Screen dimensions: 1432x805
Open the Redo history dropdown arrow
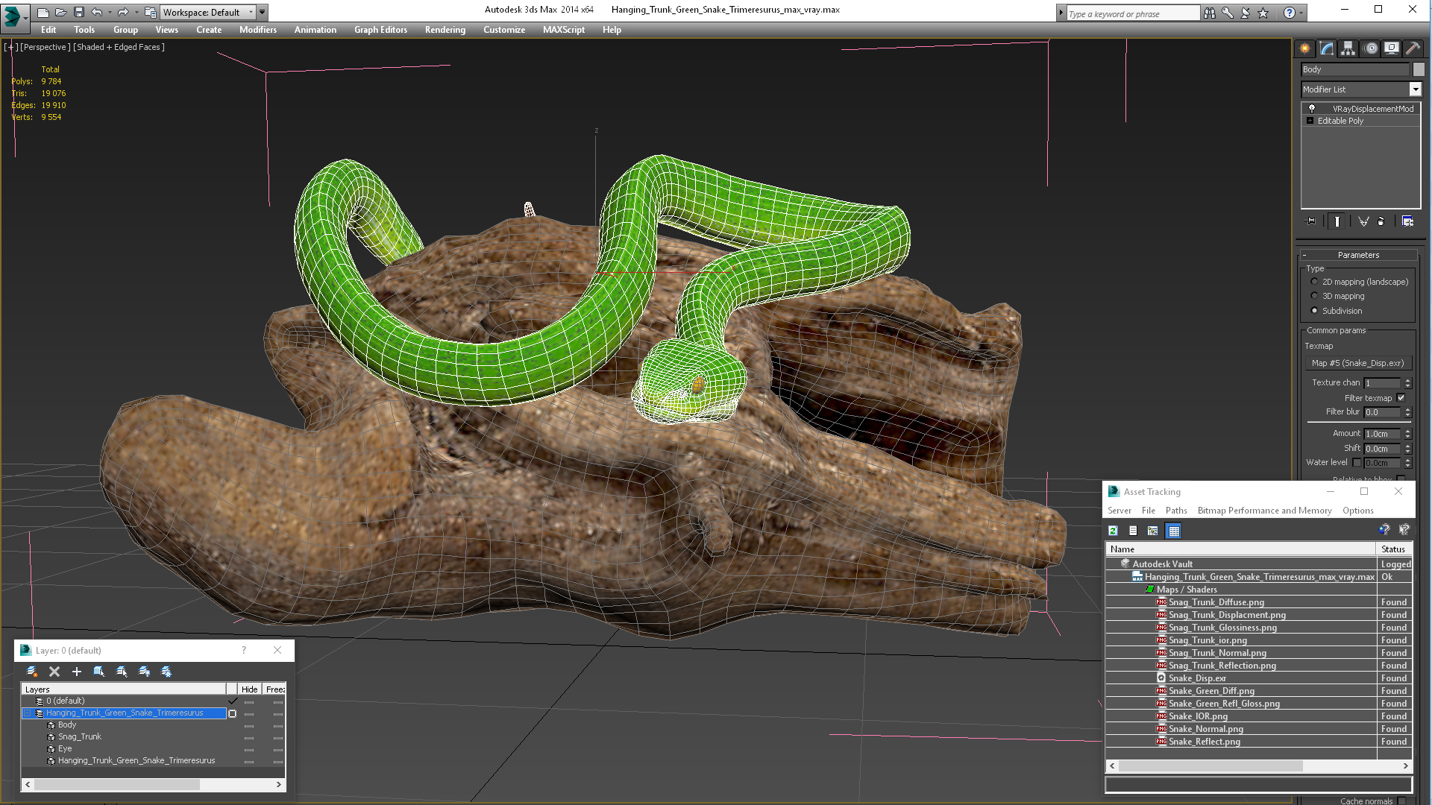tap(136, 12)
